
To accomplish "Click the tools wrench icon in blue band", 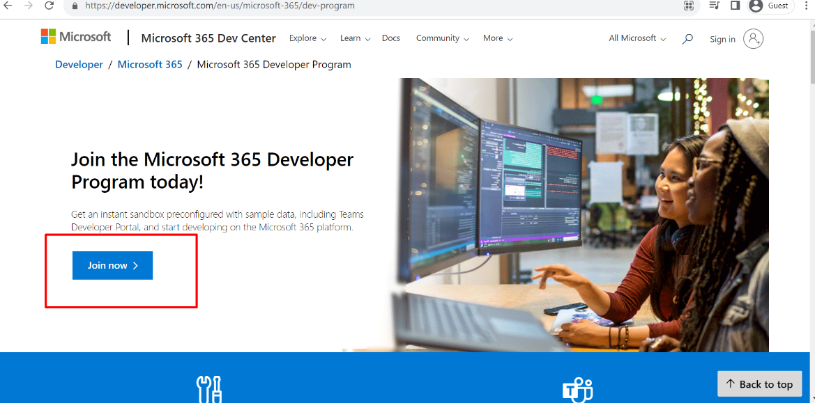I will click(209, 389).
